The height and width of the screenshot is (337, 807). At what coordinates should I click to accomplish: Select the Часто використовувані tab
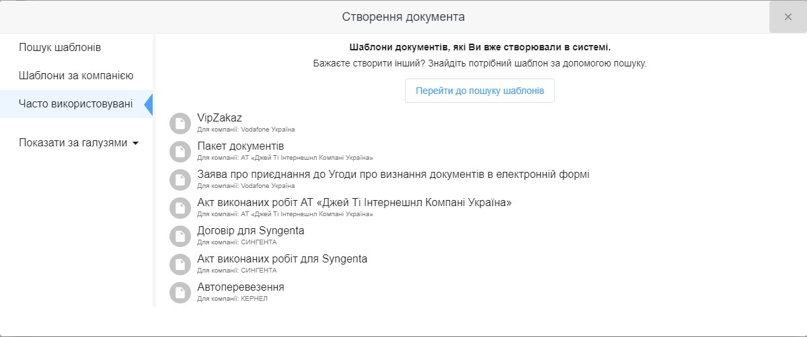pos(75,104)
